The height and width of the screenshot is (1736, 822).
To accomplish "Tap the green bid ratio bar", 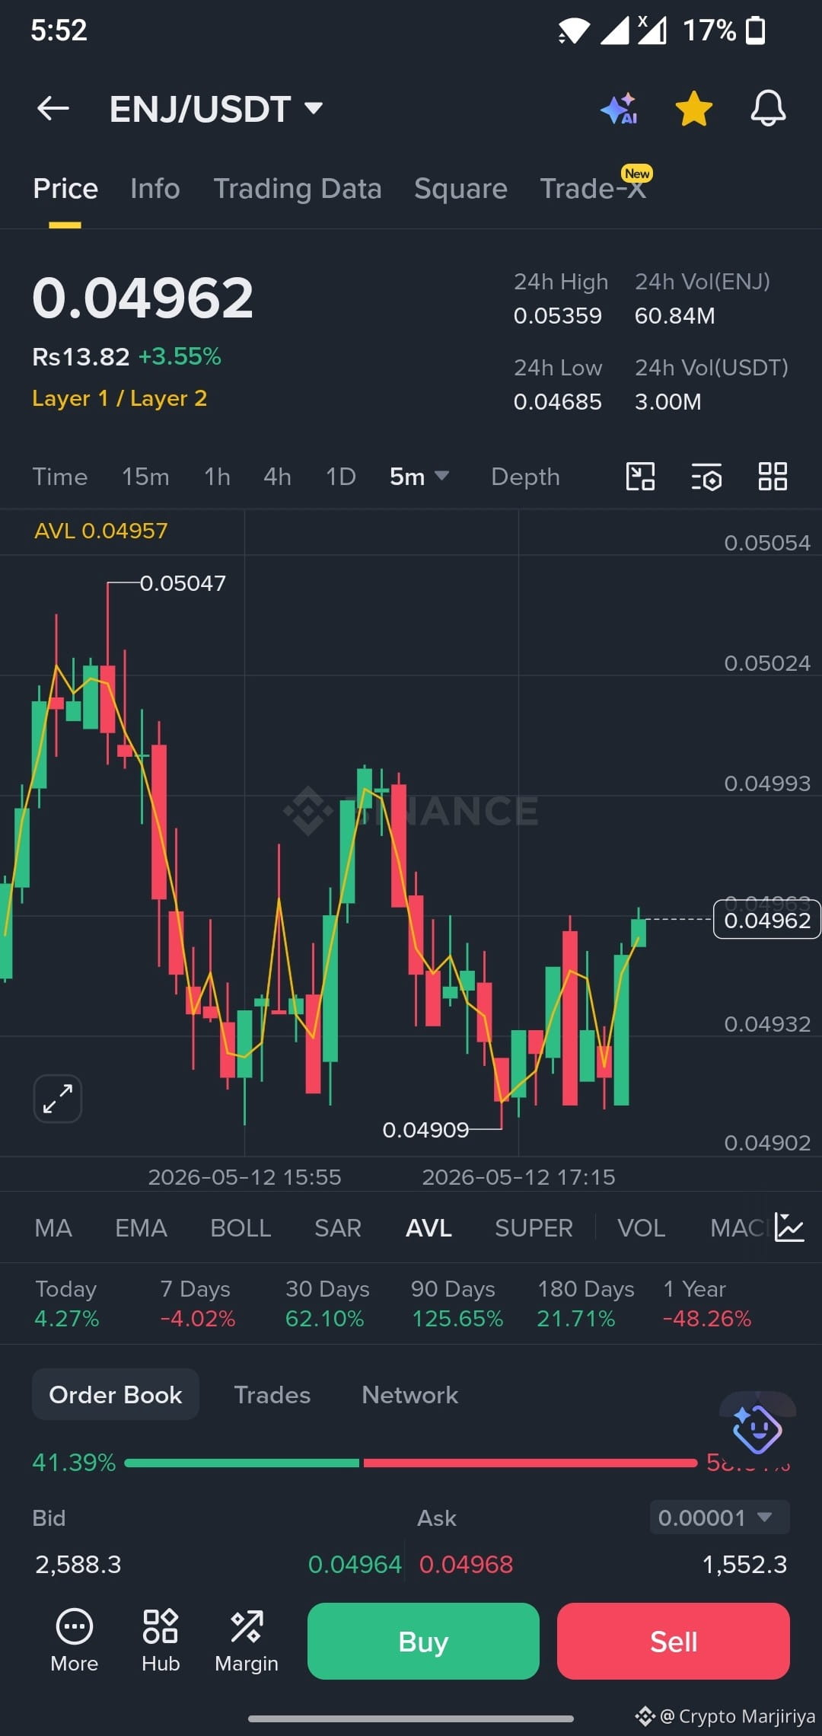I will pyautogui.click(x=242, y=1463).
